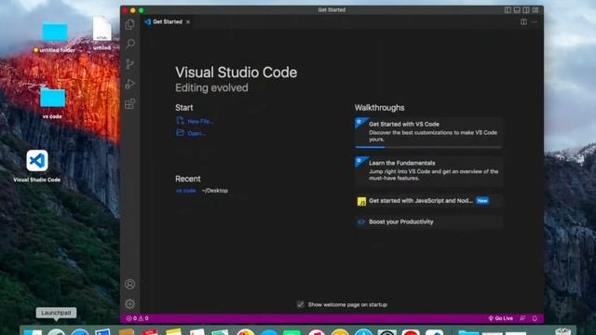Select the untitled folder on the desktop
The height and width of the screenshot is (335, 596).
click(54, 37)
